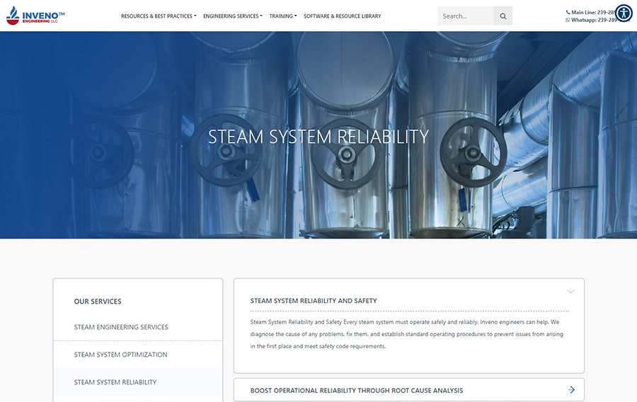Viewport: 637px width, 402px height.
Task: Collapse the Steam System Reliability and Safety chevron
Action: tap(570, 291)
